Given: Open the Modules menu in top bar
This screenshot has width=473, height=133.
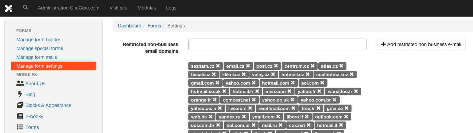Looking at the screenshot, I should point(147,8).
